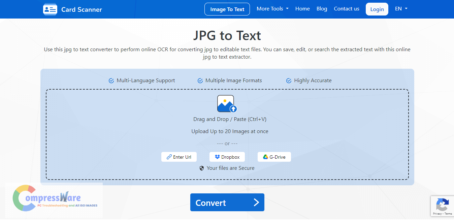This screenshot has height=220, width=454.
Task: Open the Image To Text tool
Action: [x=227, y=9]
